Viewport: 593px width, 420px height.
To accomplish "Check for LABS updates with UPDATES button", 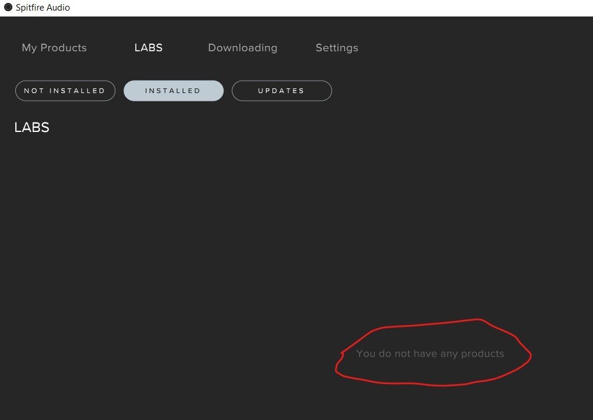I will click(x=281, y=91).
